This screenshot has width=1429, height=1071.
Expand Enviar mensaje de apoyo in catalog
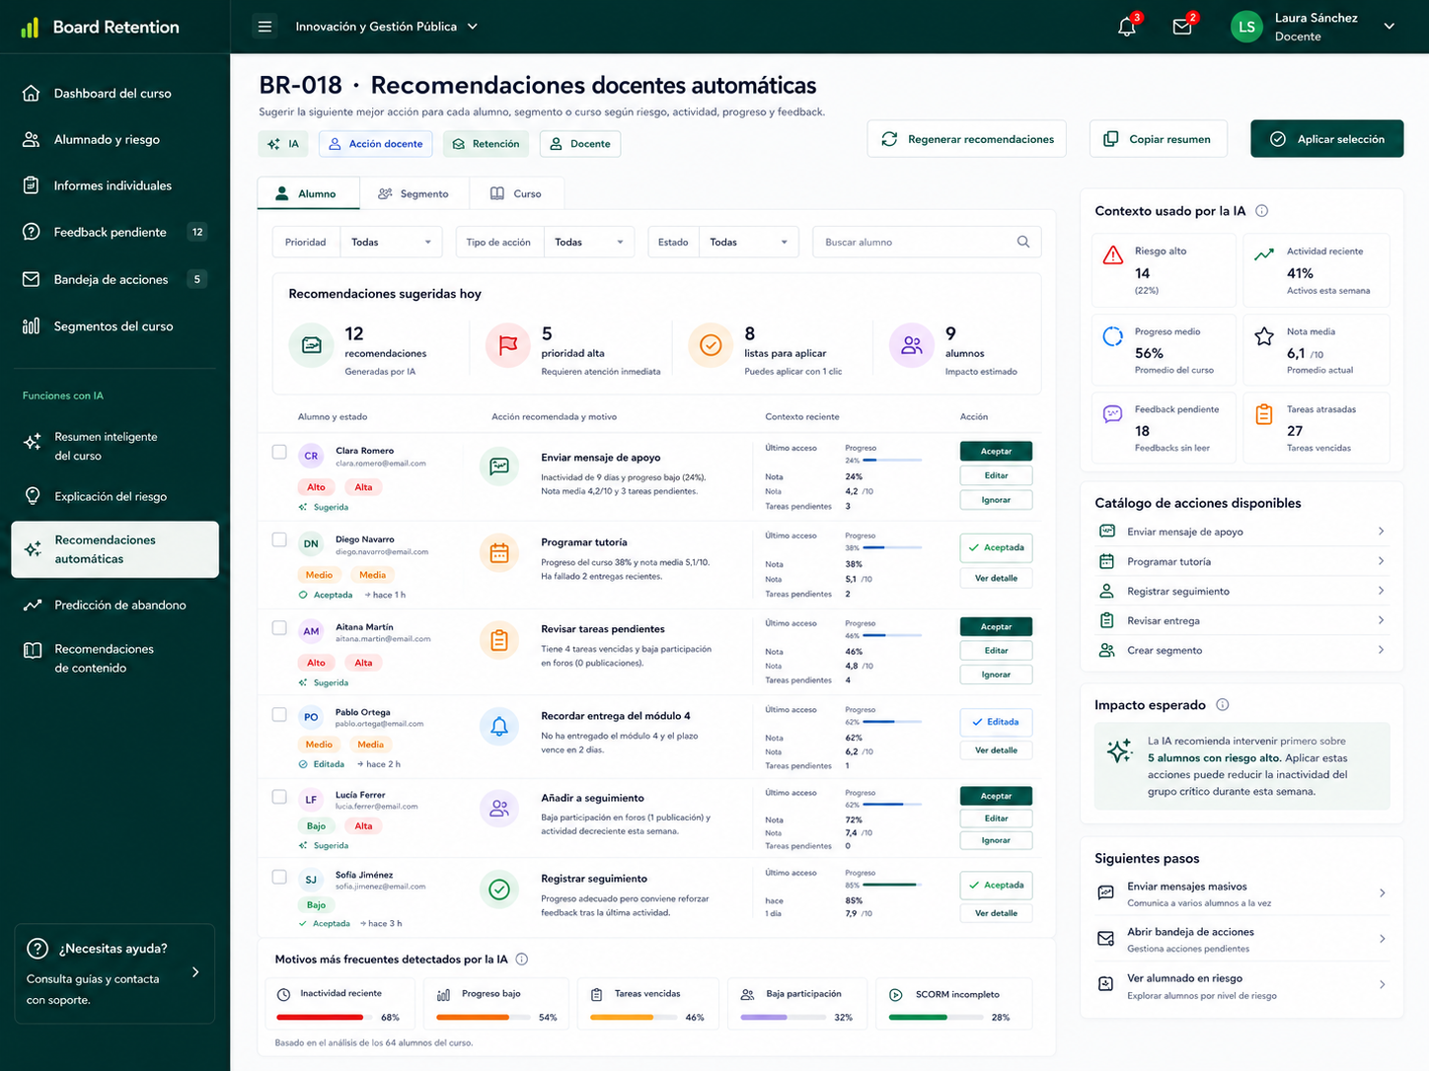(x=1242, y=532)
